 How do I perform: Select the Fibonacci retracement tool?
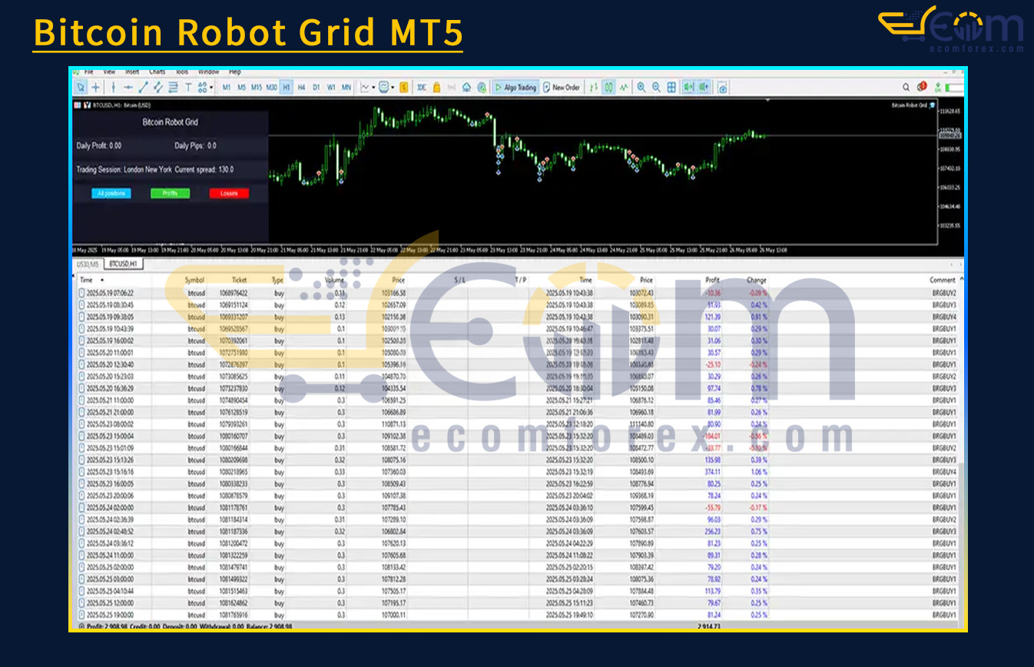[173, 88]
